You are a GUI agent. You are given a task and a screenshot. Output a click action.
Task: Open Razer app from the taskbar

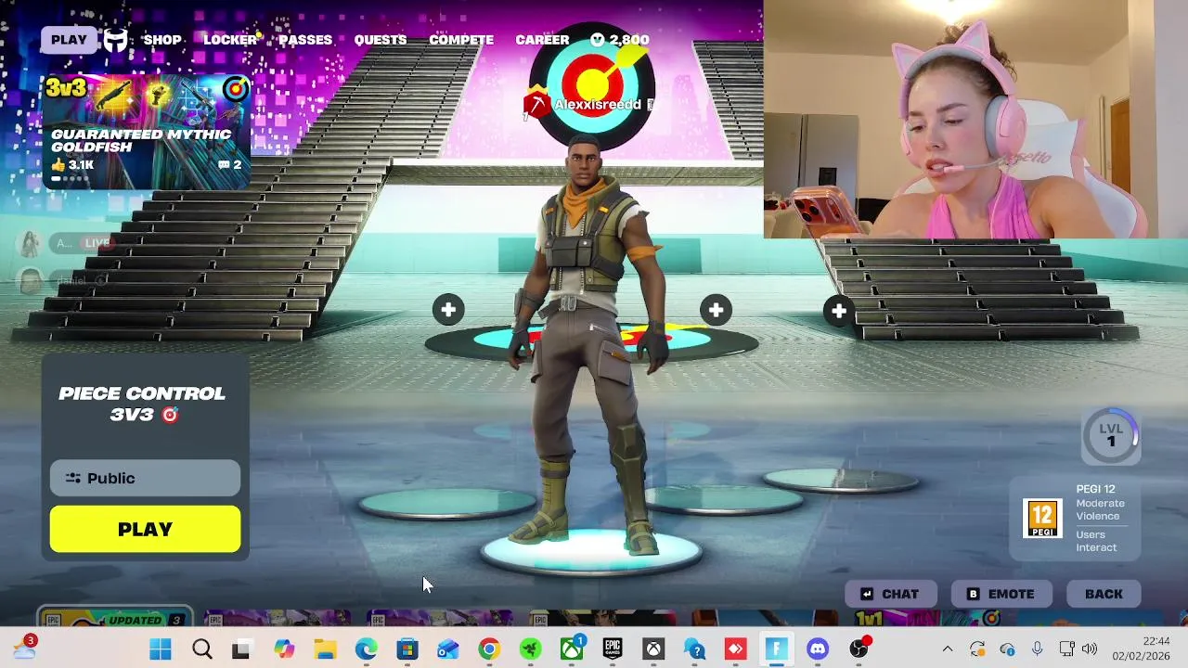[x=530, y=649]
